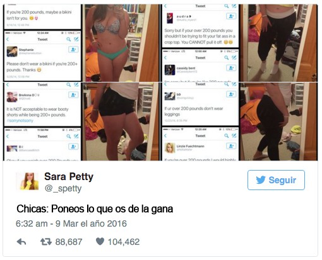Click the reply arrow icon
Viewport: 322px width, 260px height.
click(x=21, y=242)
